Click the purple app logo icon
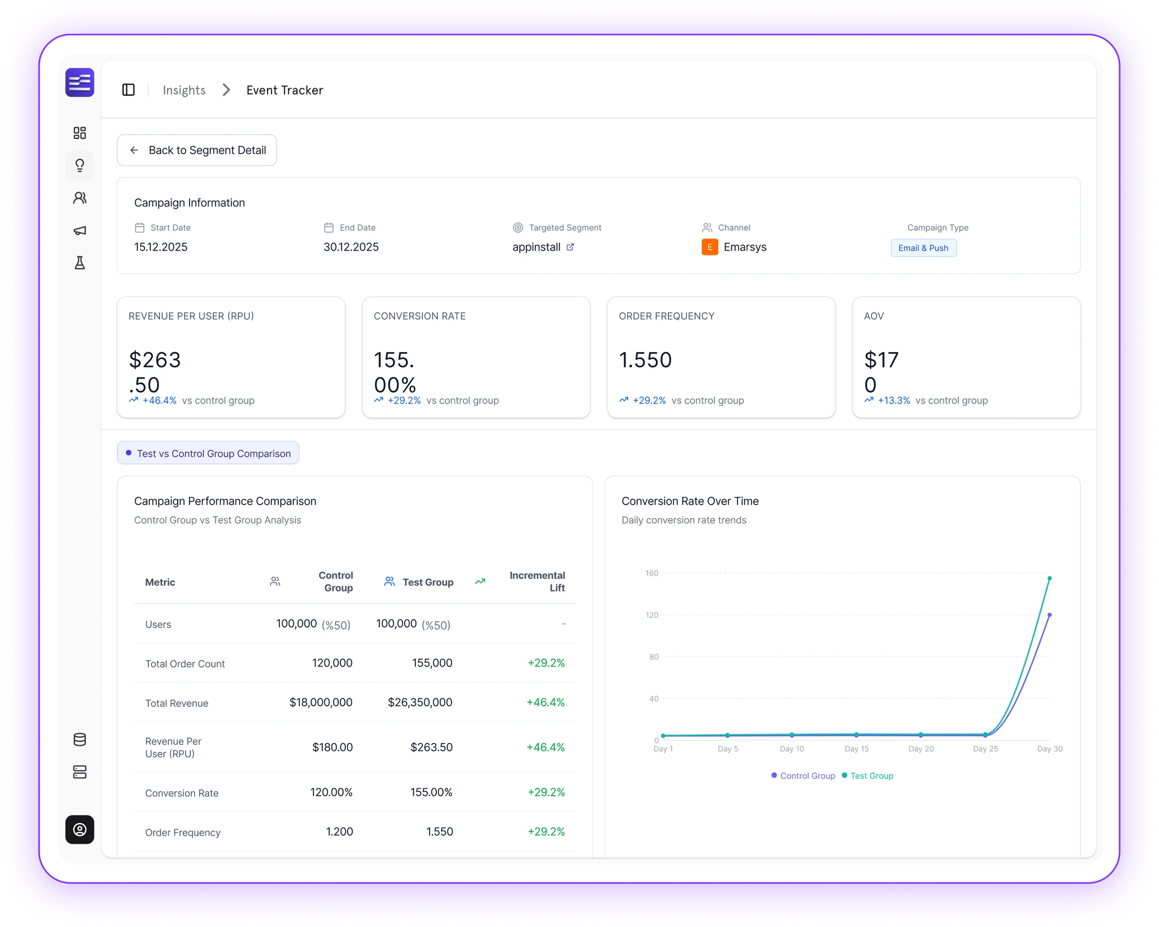 click(80, 83)
